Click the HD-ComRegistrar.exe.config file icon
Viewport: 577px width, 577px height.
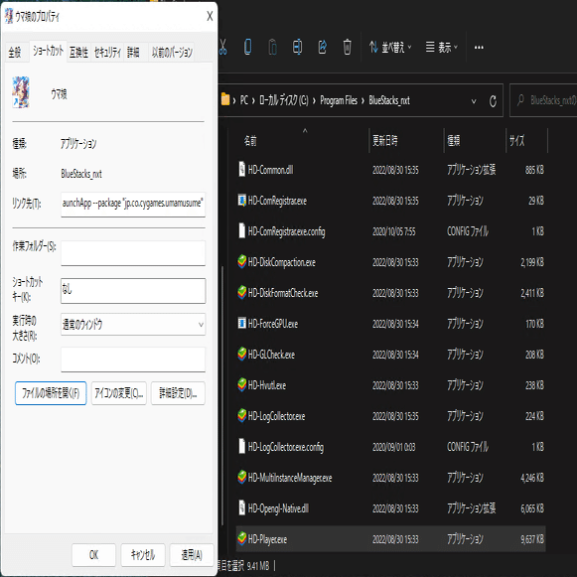point(241,230)
